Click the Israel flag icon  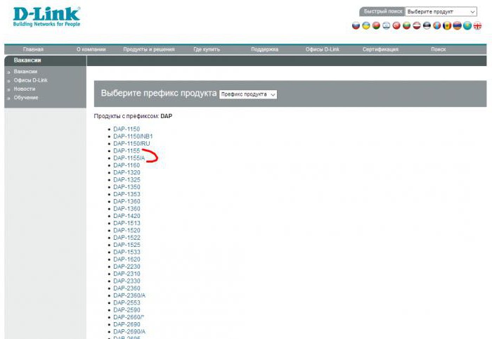[x=387, y=26]
